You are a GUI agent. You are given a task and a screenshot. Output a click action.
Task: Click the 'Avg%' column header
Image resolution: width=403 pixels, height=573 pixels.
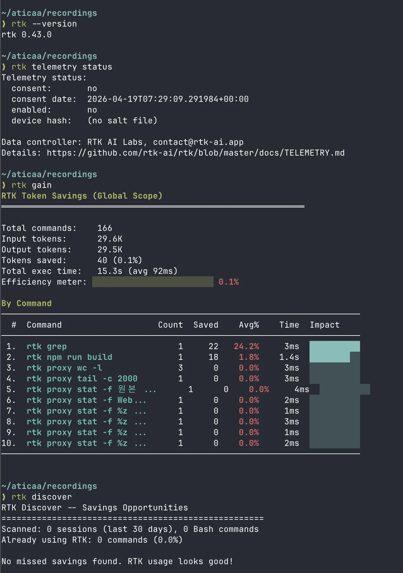[x=249, y=325]
